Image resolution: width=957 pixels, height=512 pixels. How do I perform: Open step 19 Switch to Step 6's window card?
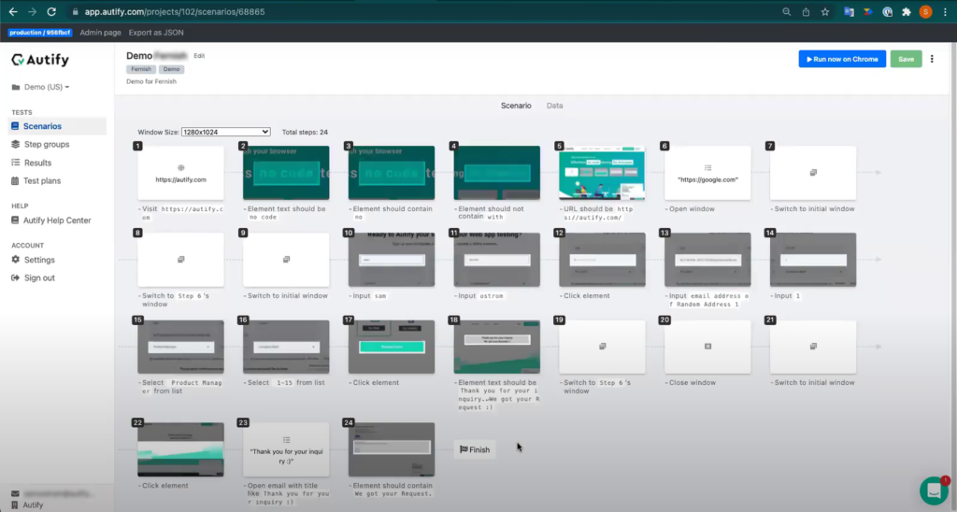tap(603, 347)
